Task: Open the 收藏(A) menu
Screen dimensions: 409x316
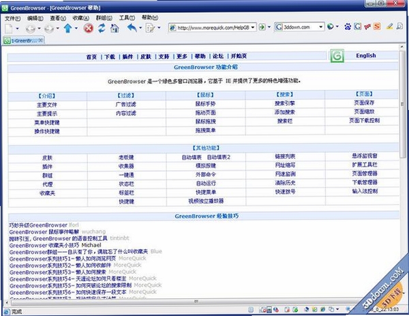Action: [x=80, y=18]
